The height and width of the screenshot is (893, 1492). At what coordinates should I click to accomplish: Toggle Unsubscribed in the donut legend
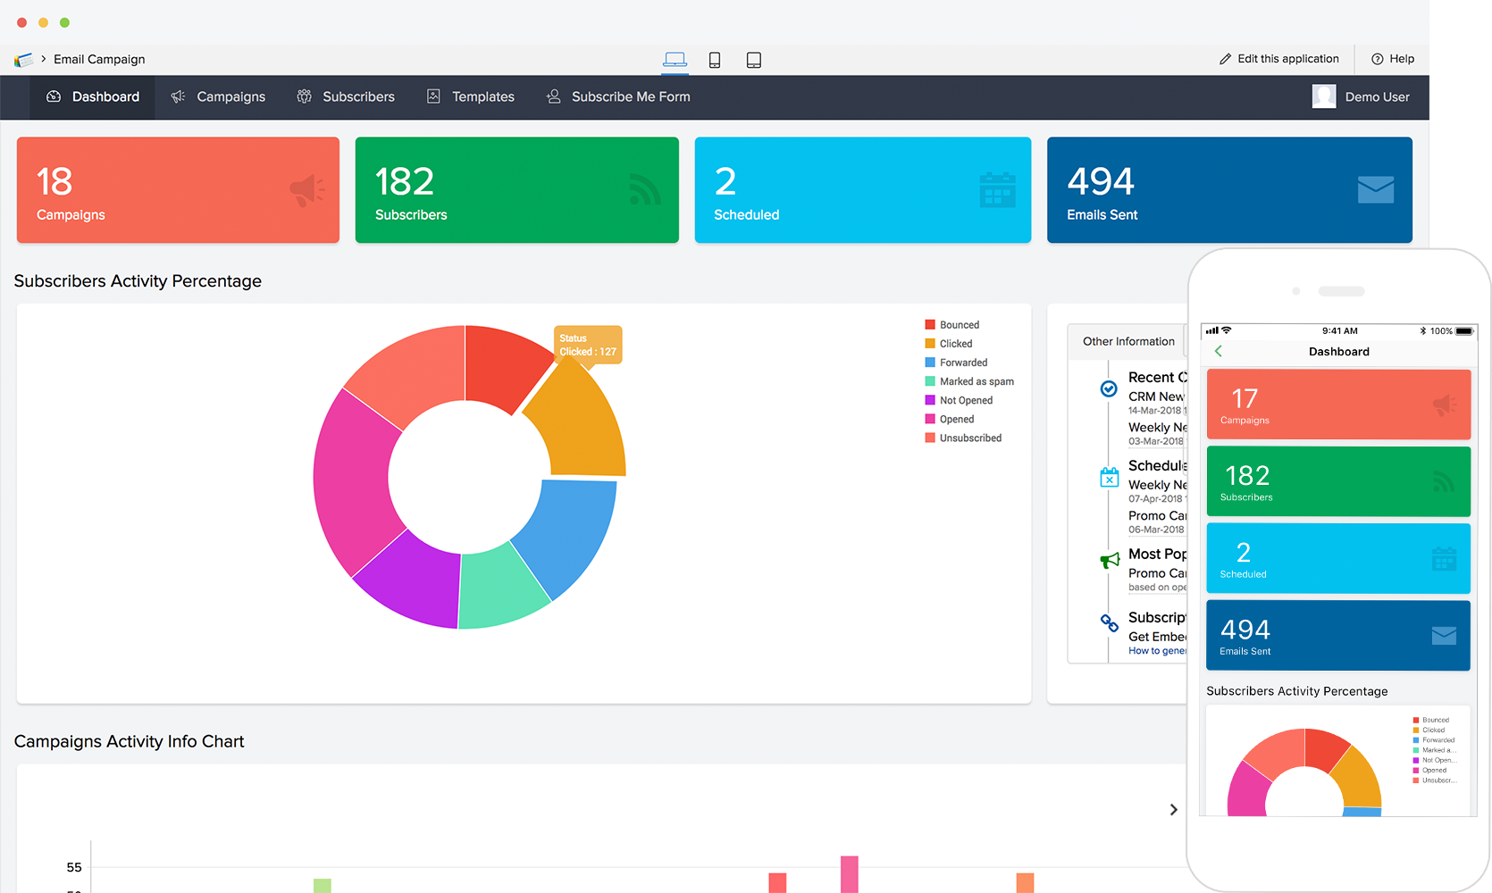tap(968, 438)
